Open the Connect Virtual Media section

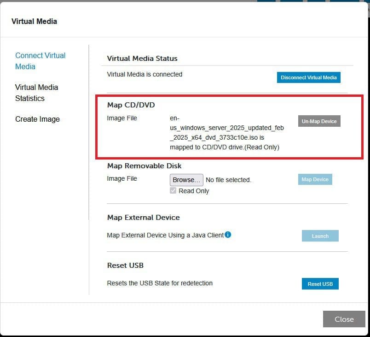[40, 61]
